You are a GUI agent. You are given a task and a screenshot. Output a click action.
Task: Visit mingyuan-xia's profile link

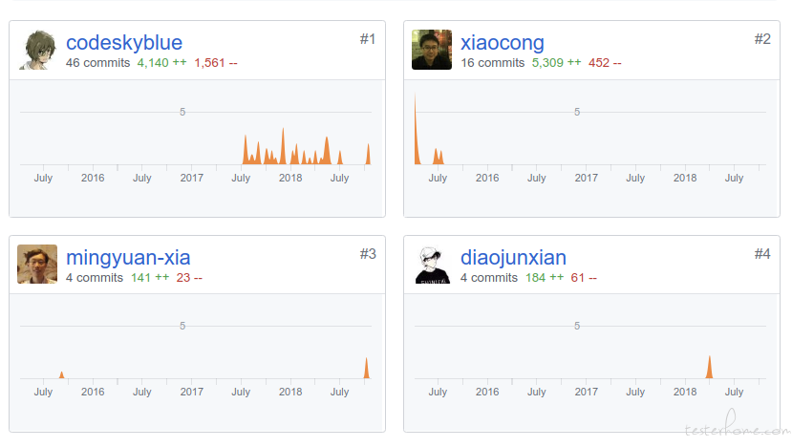(128, 258)
